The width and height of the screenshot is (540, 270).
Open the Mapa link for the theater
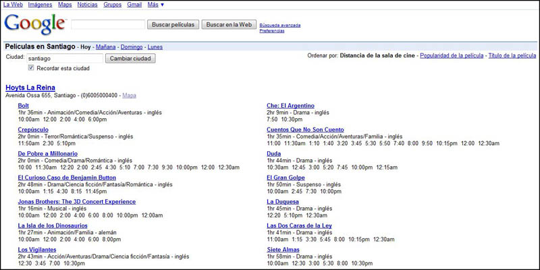[129, 96]
